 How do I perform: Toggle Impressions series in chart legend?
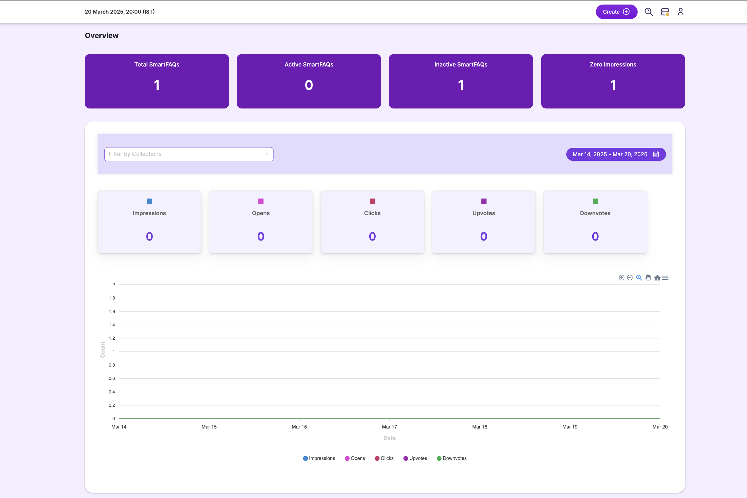point(319,458)
